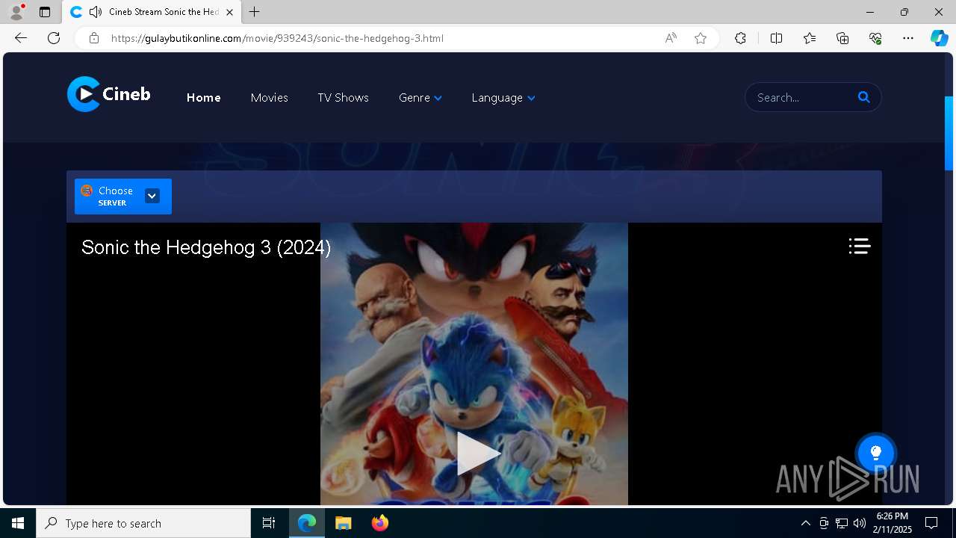Click the Windows taskbar search box
Screen dimensions: 956x538
pyautogui.click(x=143, y=523)
